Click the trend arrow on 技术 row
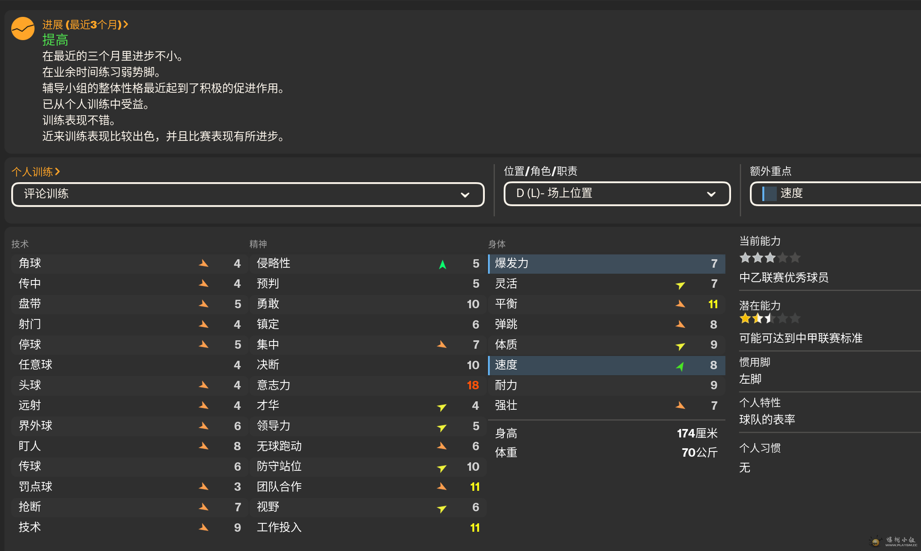 (x=204, y=527)
